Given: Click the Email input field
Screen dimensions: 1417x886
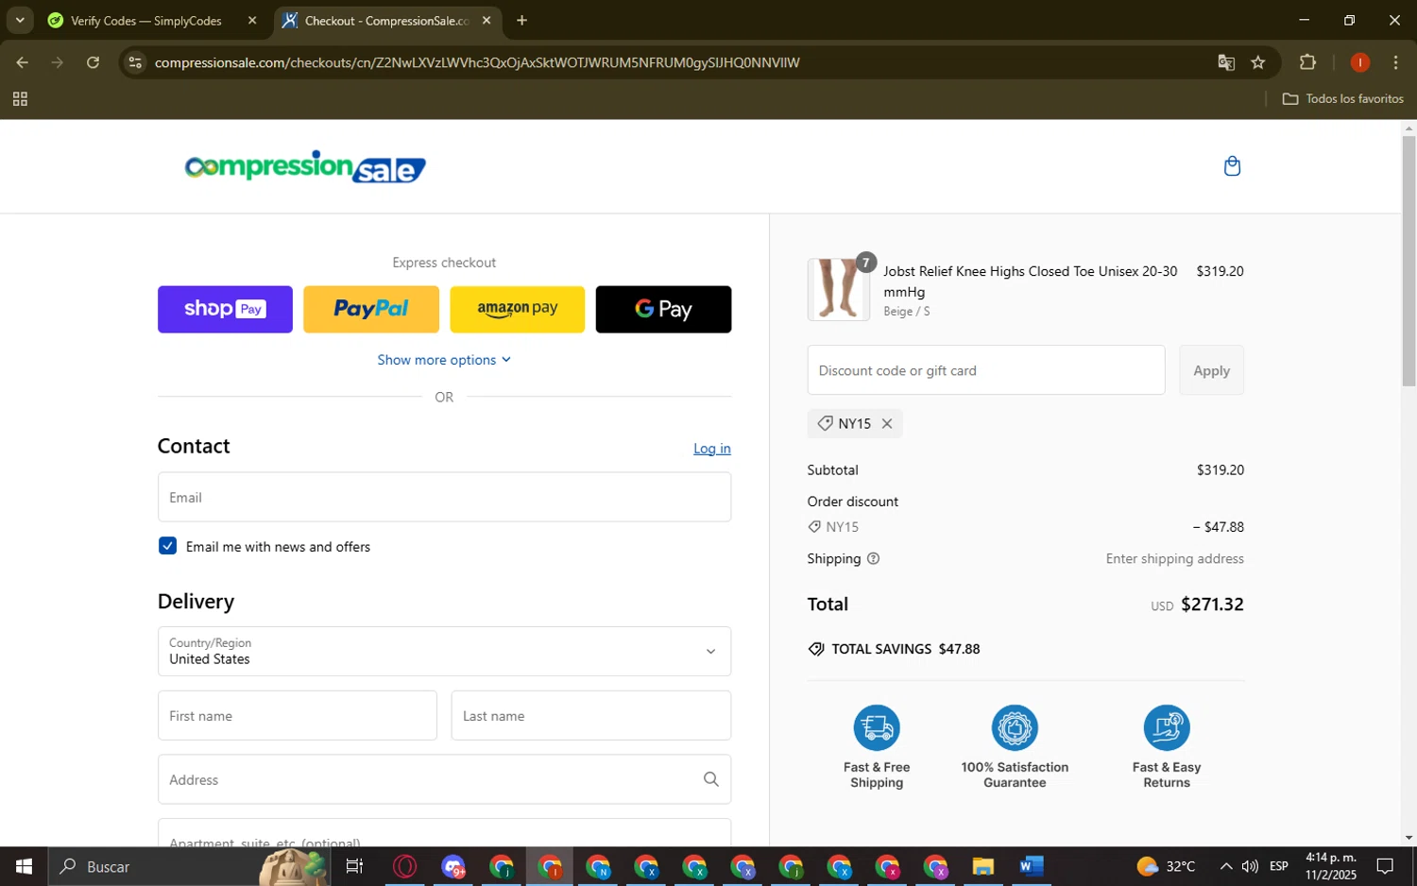Looking at the screenshot, I should click(x=444, y=497).
